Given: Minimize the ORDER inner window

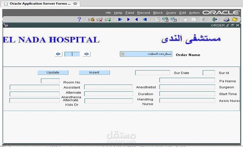Looking at the screenshot, I should (227, 25).
